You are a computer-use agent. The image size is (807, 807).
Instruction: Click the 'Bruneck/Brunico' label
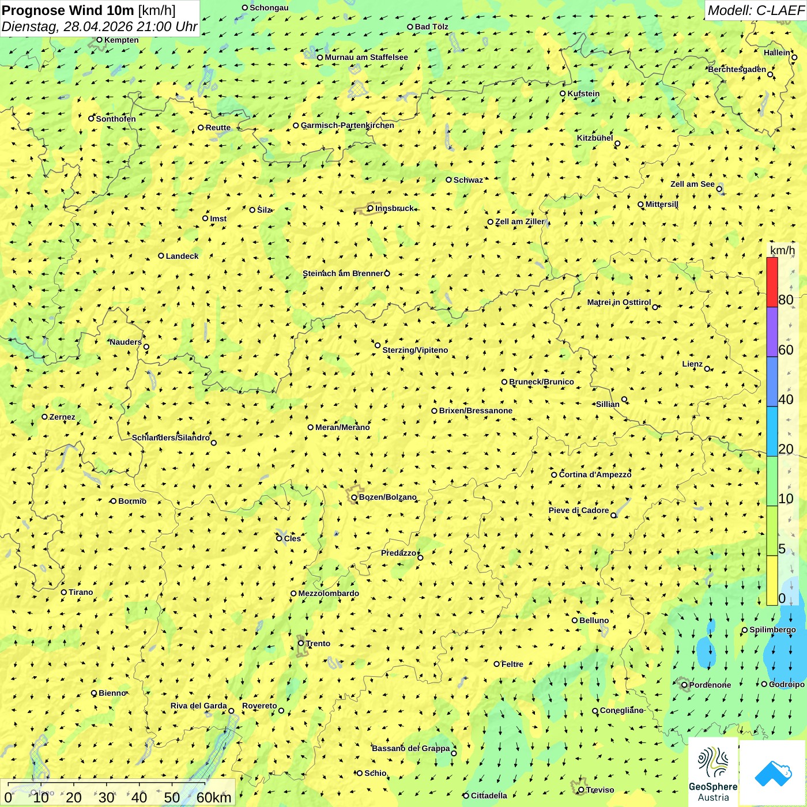point(541,382)
